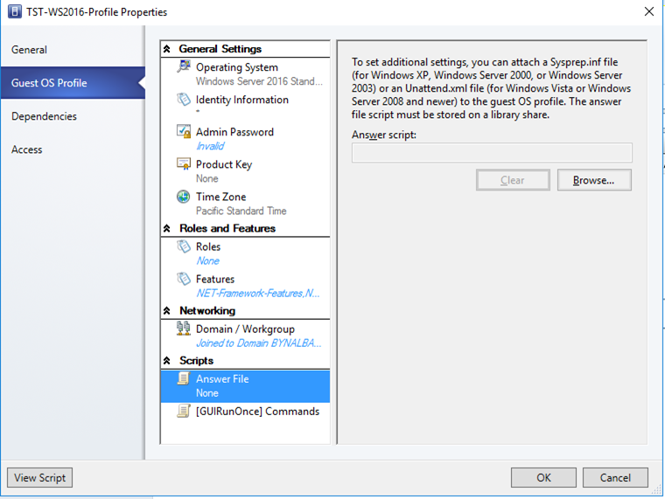Click the Scripts header text
Viewport: 665px width, 499px height.
point(196,361)
